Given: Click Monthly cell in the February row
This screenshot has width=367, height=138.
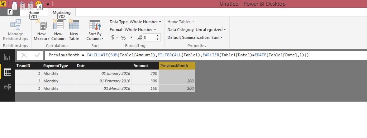Looking at the screenshot, I should [x=58, y=81].
